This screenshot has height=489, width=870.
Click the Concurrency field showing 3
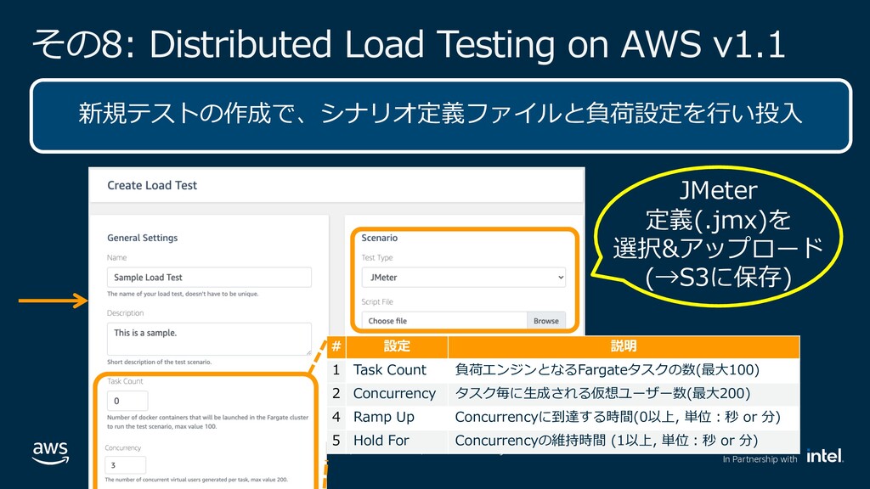point(126,465)
